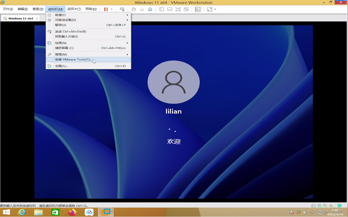Click the green message log status icon
This screenshot has height=217, width=348.
(x=340, y=206)
